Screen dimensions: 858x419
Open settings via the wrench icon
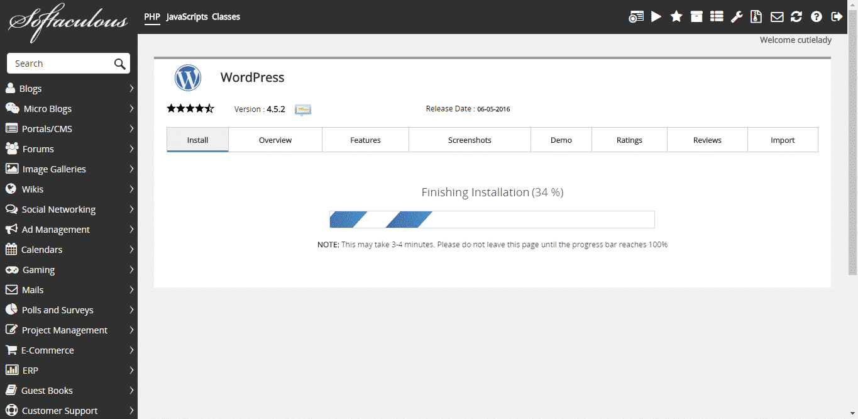737,17
